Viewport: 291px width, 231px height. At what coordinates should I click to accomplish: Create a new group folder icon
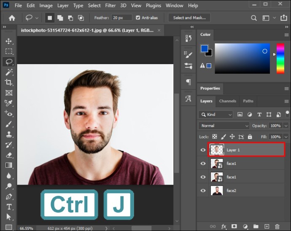coord(256,226)
